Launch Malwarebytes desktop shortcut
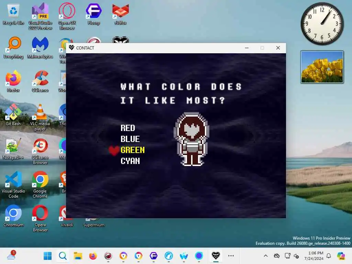This screenshot has width=352, height=264. click(40, 48)
